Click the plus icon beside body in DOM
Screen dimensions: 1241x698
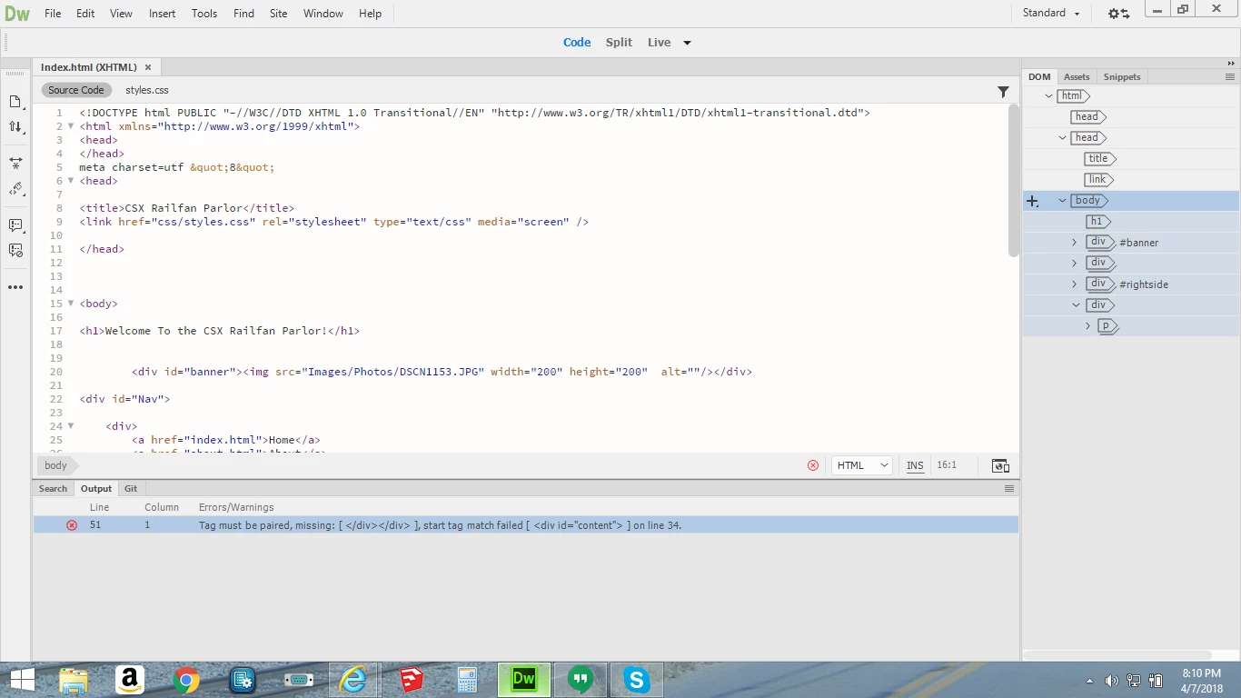[x=1032, y=201]
